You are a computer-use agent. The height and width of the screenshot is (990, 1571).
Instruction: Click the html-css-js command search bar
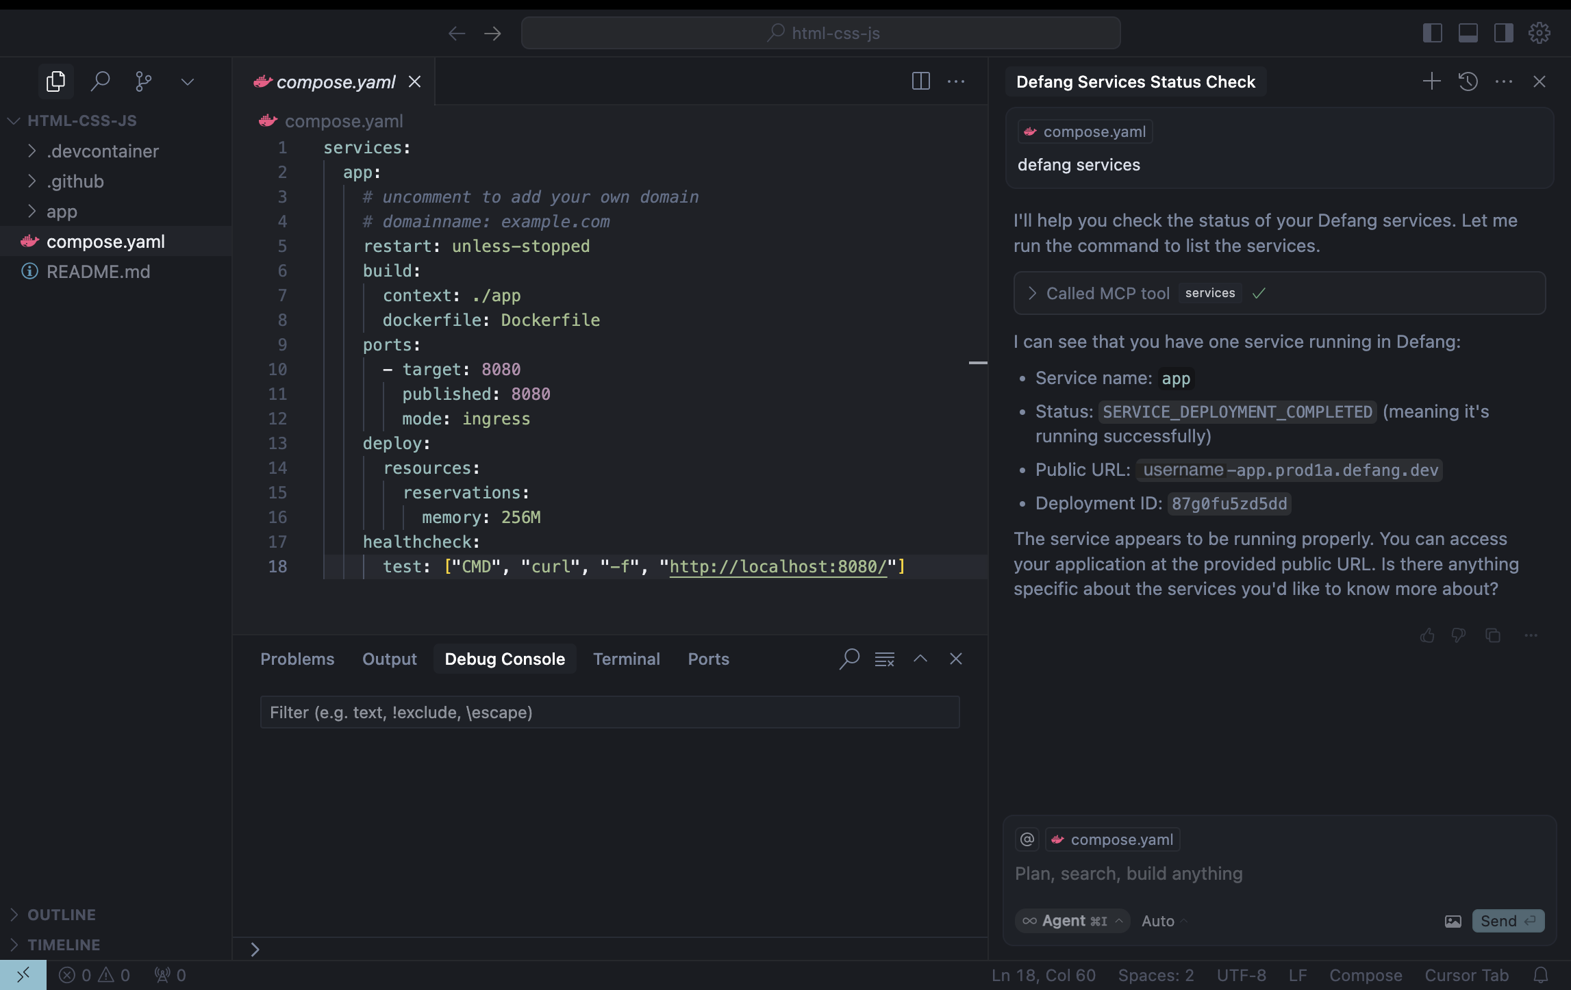pyautogui.click(x=820, y=33)
